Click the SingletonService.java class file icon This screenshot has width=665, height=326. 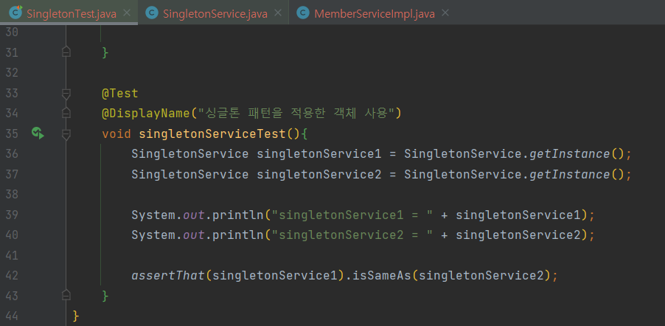click(152, 13)
